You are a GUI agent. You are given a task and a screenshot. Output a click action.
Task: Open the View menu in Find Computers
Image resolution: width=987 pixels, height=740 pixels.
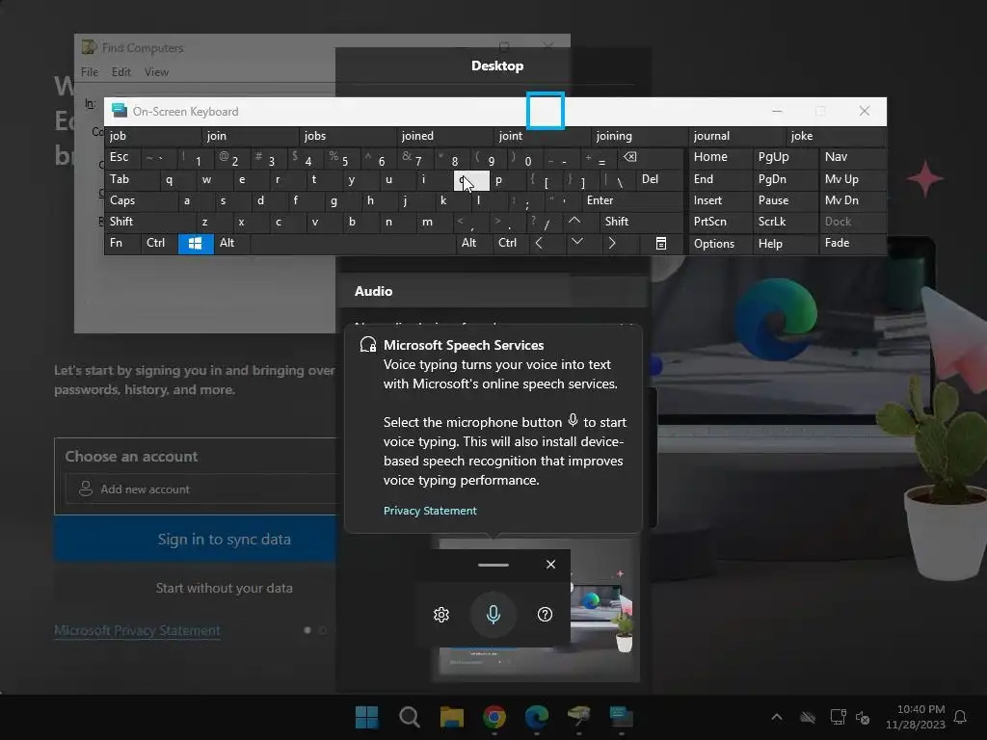click(x=156, y=72)
